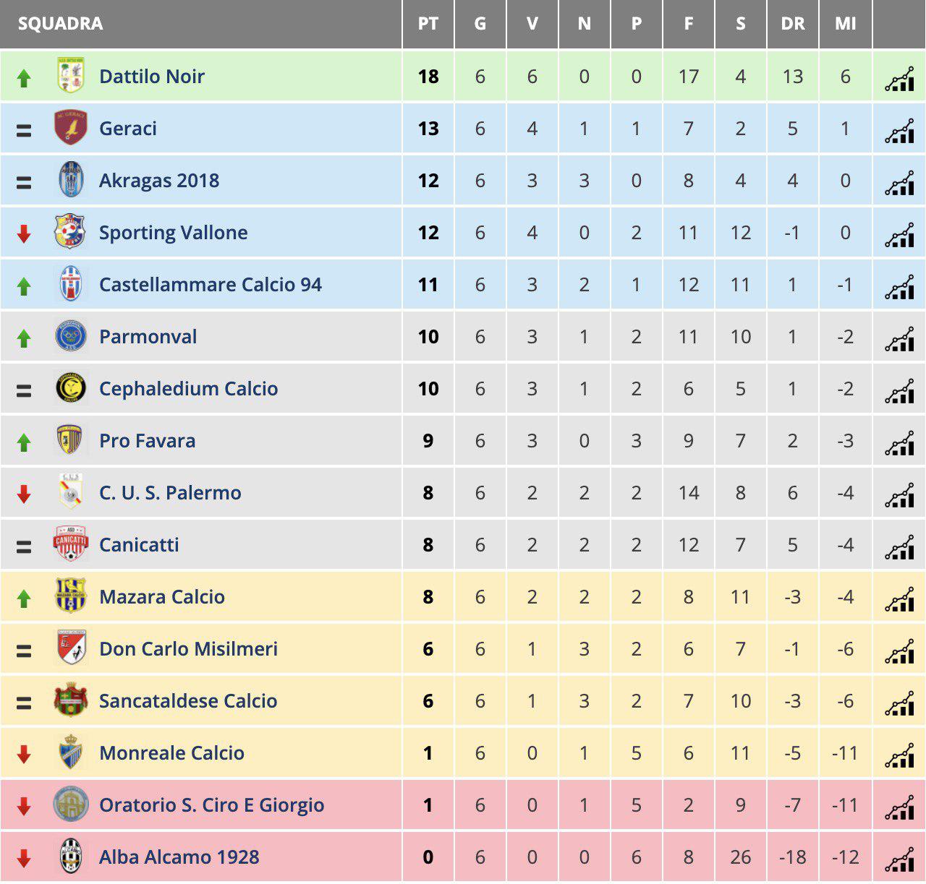Click the red down arrow beside Monreale Calcio

click(24, 754)
